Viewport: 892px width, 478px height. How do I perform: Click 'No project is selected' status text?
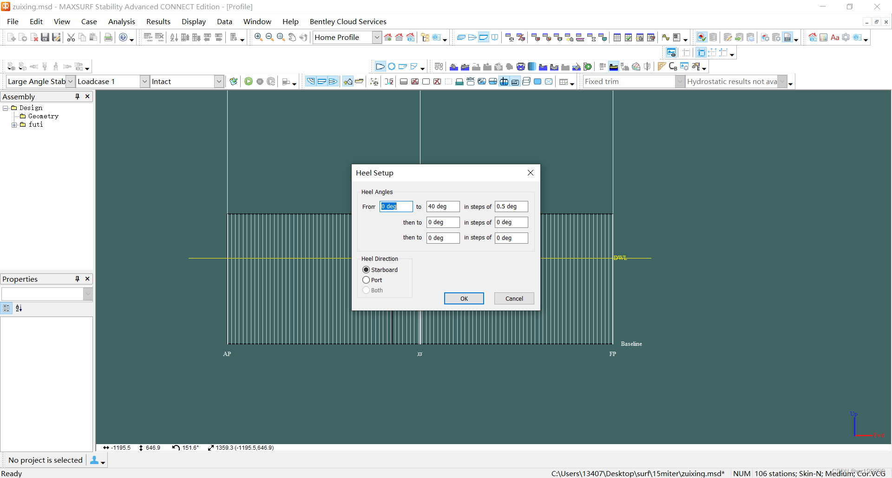[46, 460]
